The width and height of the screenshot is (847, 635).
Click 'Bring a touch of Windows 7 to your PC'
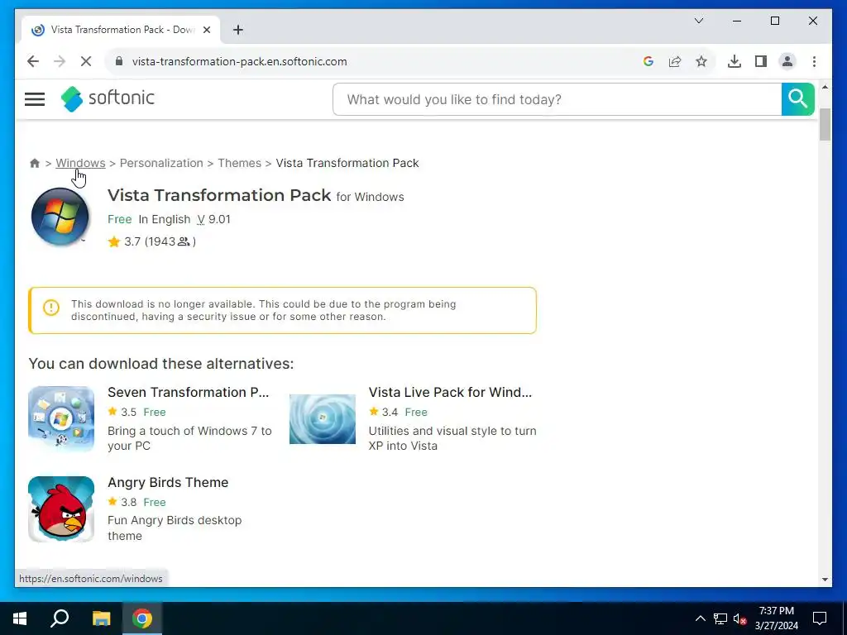pos(189,438)
